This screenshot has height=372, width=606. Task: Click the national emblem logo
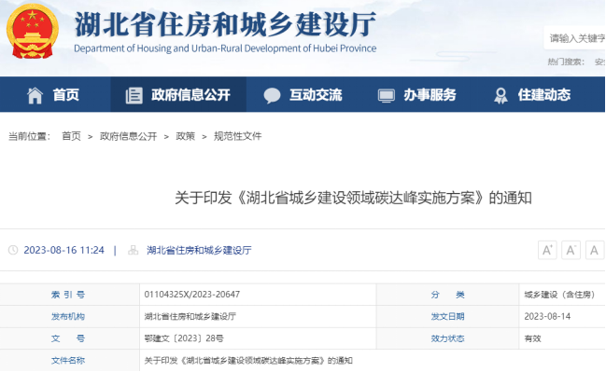(x=33, y=32)
